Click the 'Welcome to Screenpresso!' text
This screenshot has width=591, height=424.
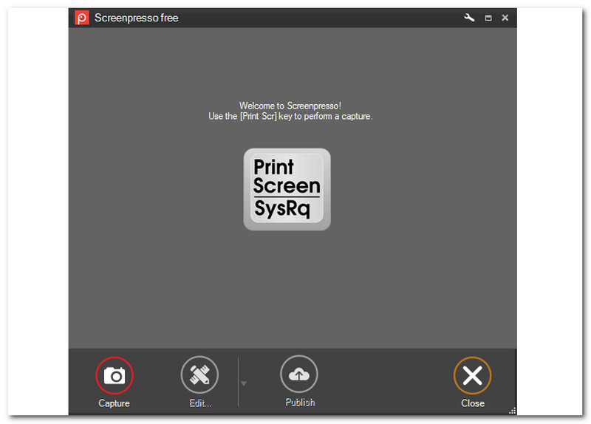pyautogui.click(x=290, y=106)
